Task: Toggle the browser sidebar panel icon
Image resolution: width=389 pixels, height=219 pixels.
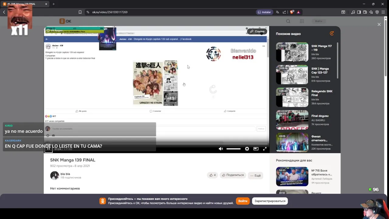Action: 359,12
